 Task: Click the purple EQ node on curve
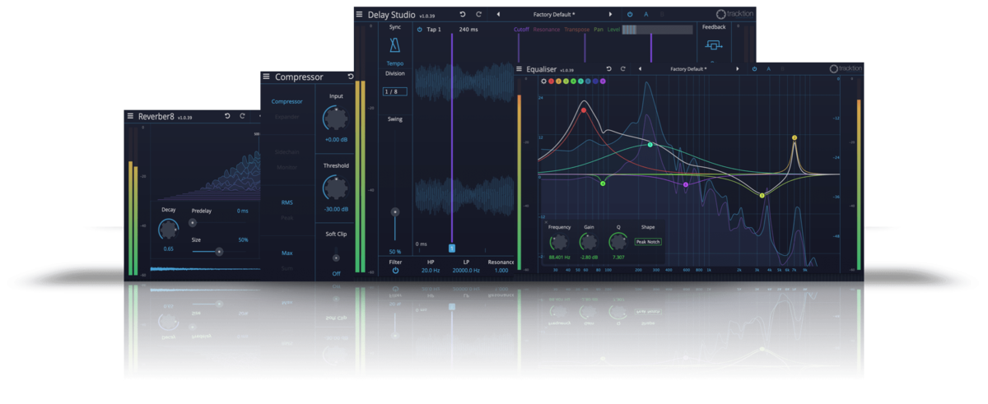click(686, 184)
